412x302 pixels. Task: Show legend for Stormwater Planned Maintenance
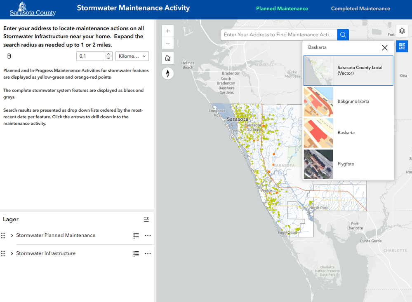pos(136,236)
